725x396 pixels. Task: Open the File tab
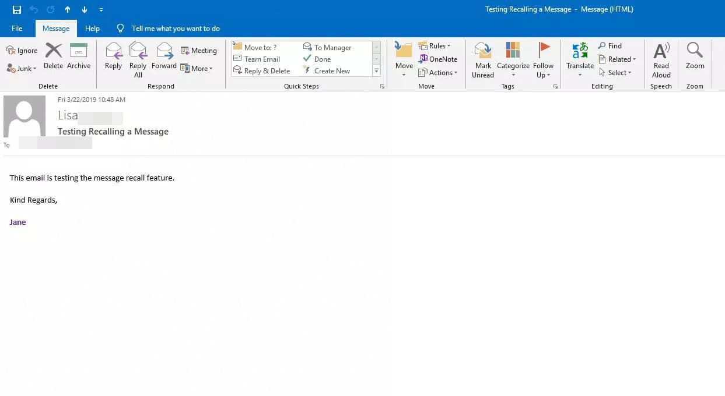coord(17,29)
